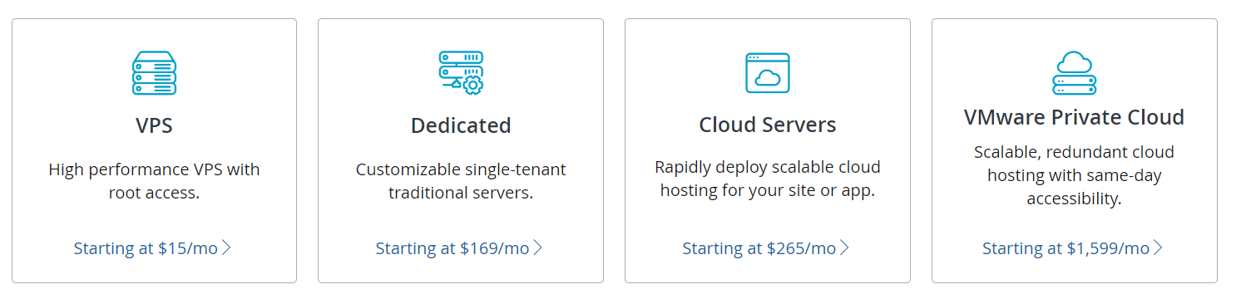Click chevron next to $1,599/mo
Image resolution: width=1236 pixels, height=299 pixels.
1159,248
